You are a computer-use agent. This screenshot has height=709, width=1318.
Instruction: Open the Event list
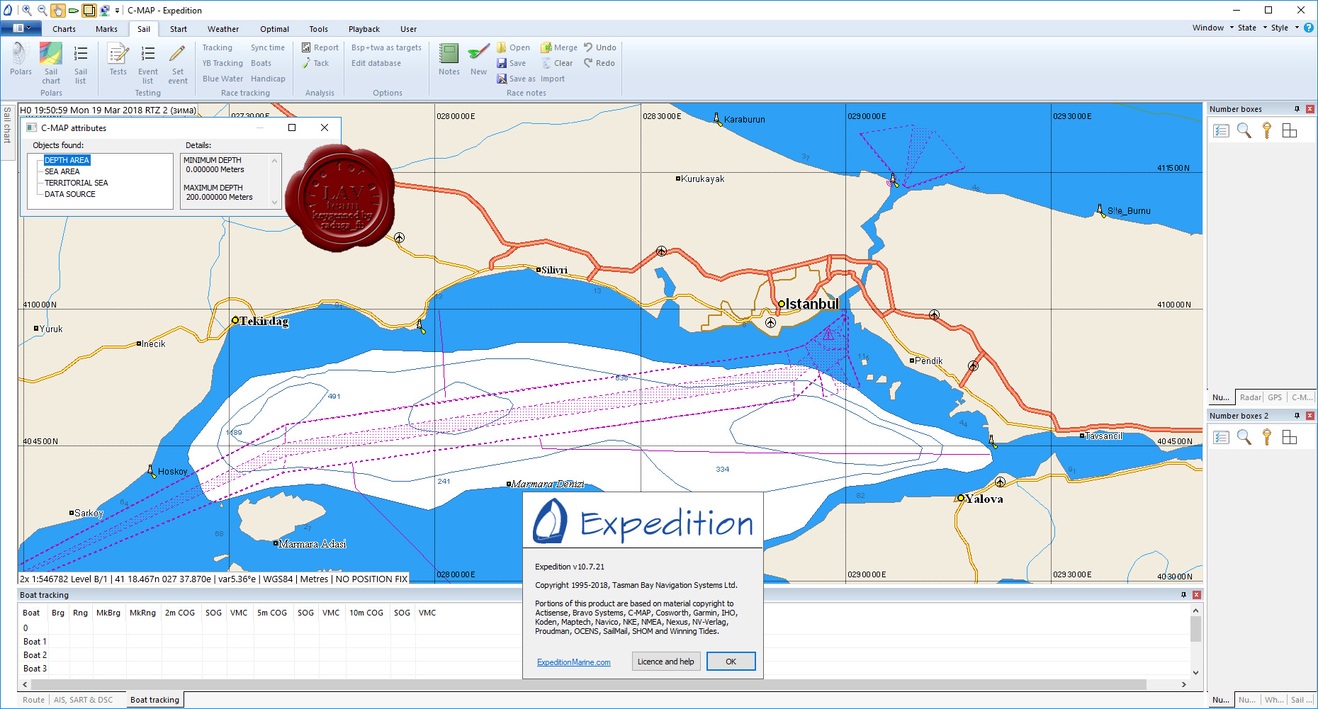pyautogui.click(x=148, y=63)
